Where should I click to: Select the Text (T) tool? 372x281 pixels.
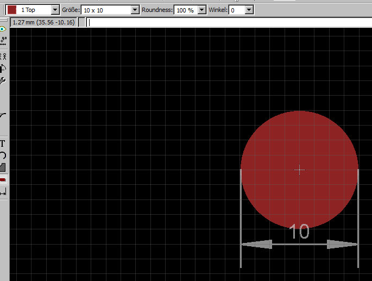(x=2, y=143)
